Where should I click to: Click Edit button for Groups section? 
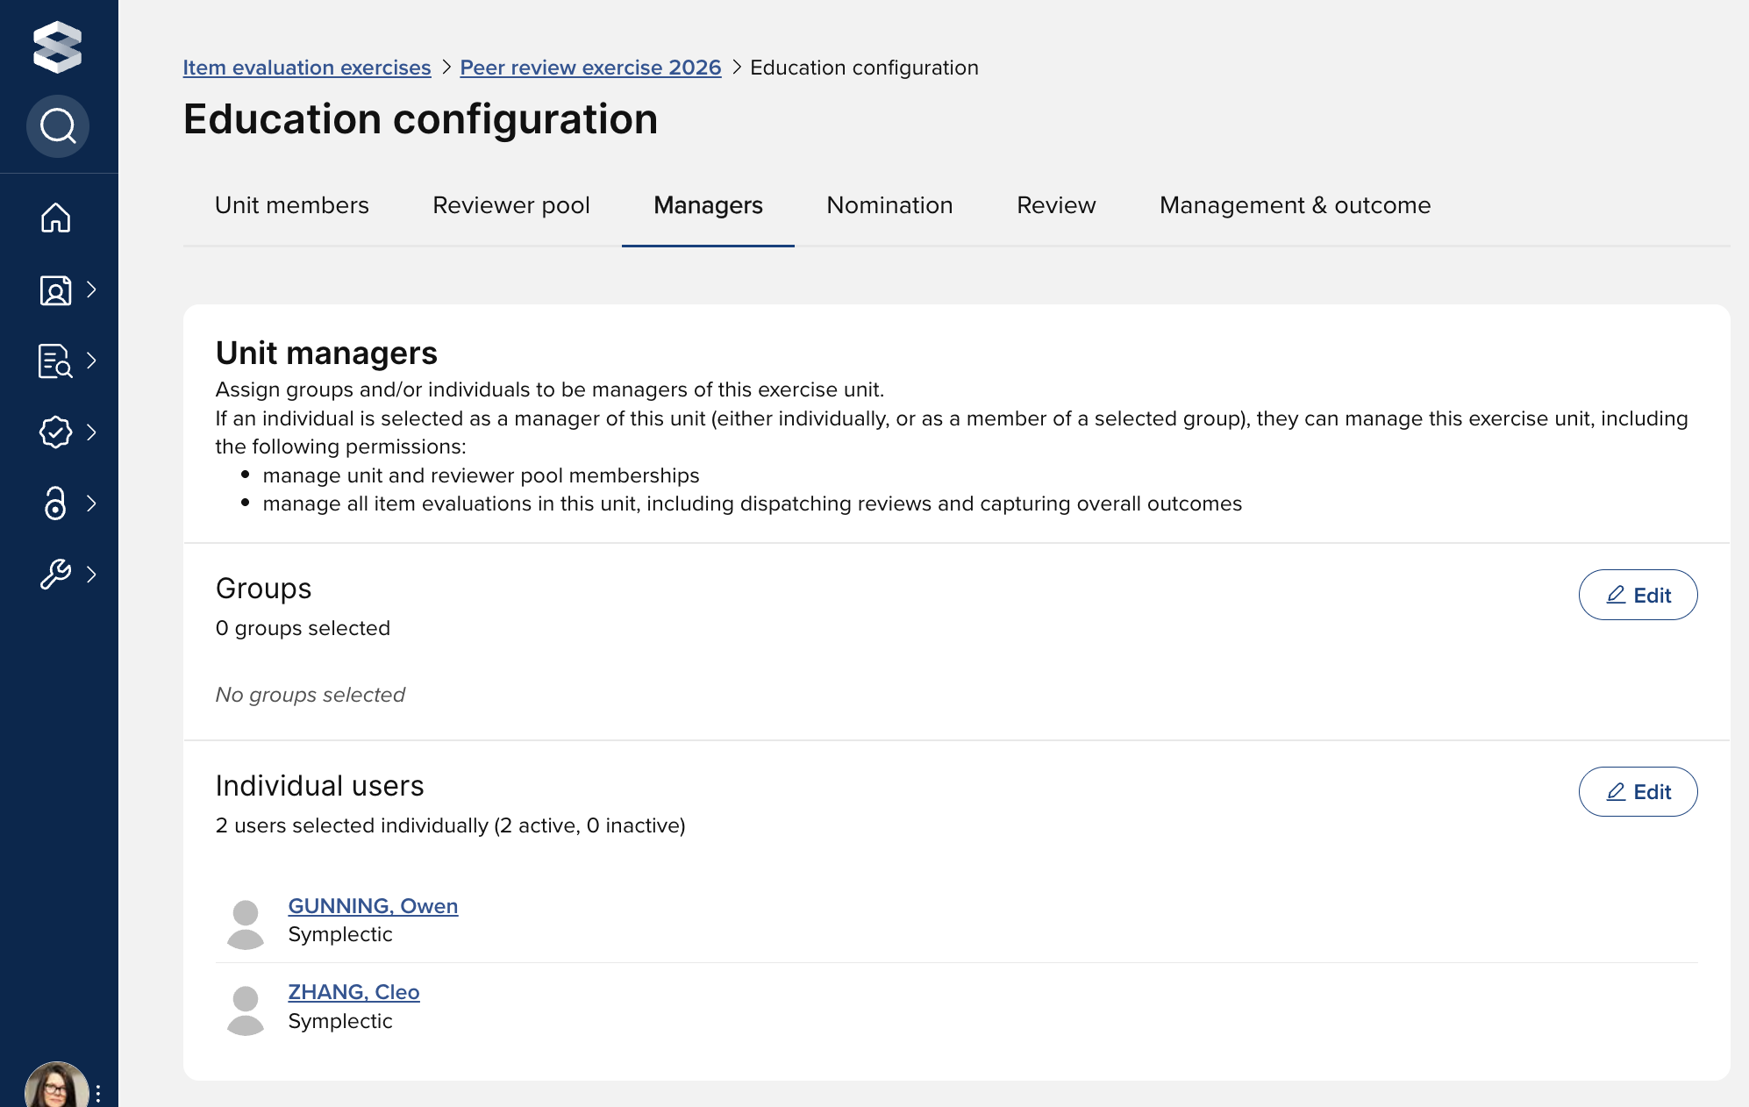coord(1638,595)
